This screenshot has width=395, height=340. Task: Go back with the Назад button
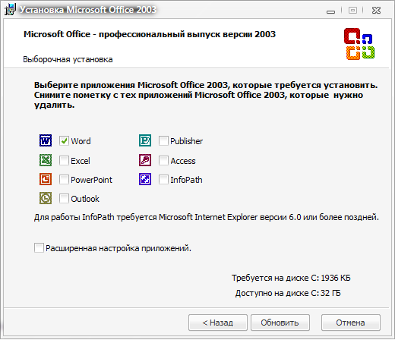click(x=218, y=323)
